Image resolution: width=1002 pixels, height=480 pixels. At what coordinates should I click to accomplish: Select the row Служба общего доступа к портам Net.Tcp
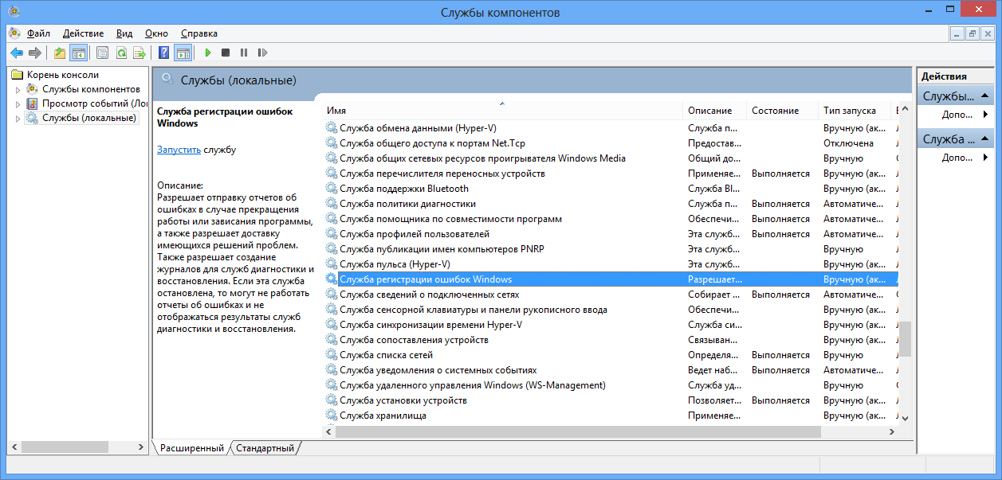(x=611, y=143)
